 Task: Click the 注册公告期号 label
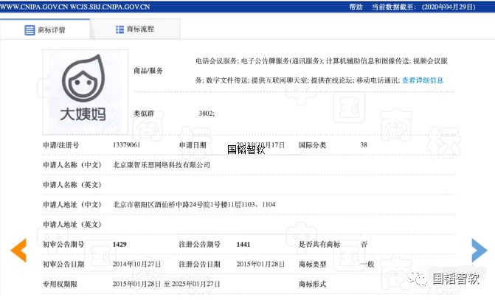199,244
